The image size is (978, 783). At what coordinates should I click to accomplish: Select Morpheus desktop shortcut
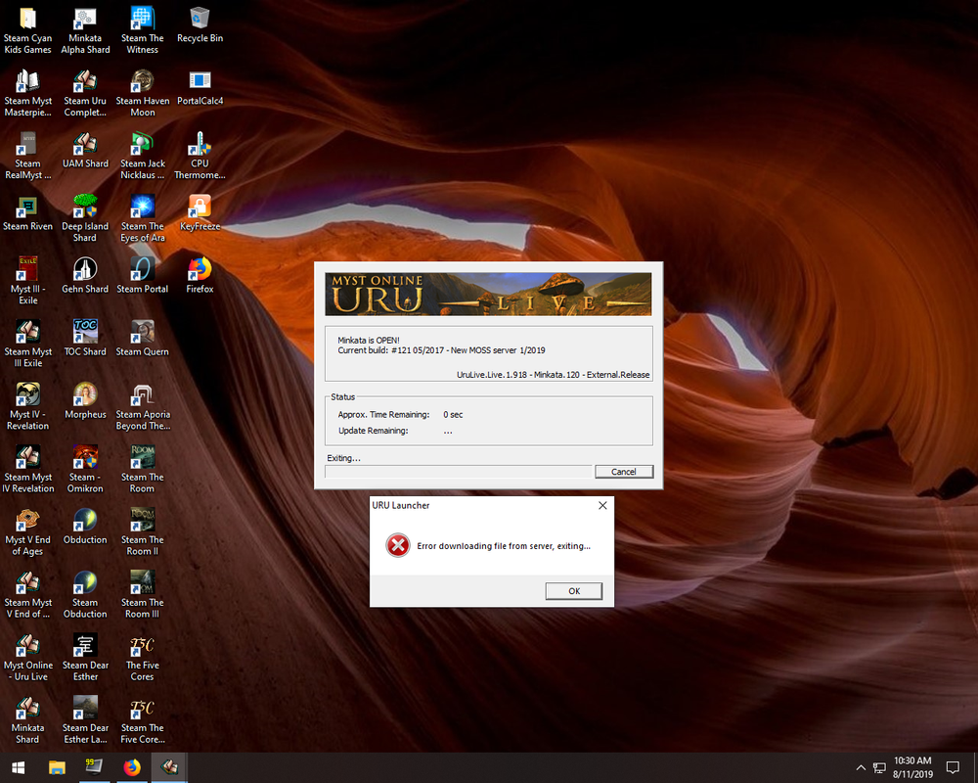pyautogui.click(x=85, y=401)
